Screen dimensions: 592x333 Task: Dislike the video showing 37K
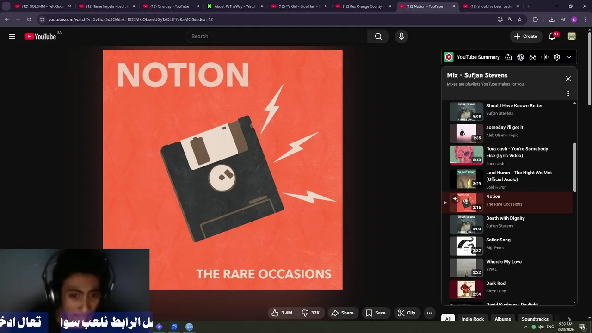pos(311,313)
